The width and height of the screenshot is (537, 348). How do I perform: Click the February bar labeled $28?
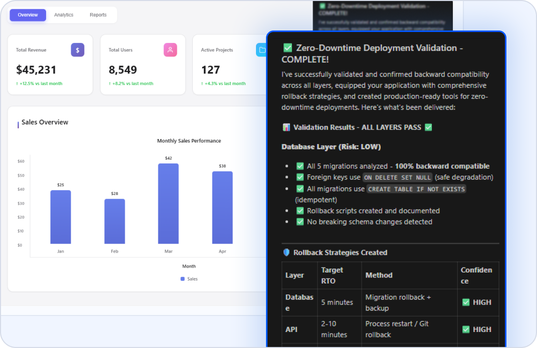click(x=115, y=221)
